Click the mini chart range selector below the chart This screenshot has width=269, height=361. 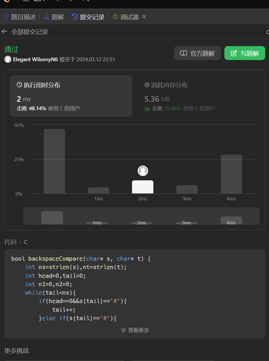tap(141, 216)
